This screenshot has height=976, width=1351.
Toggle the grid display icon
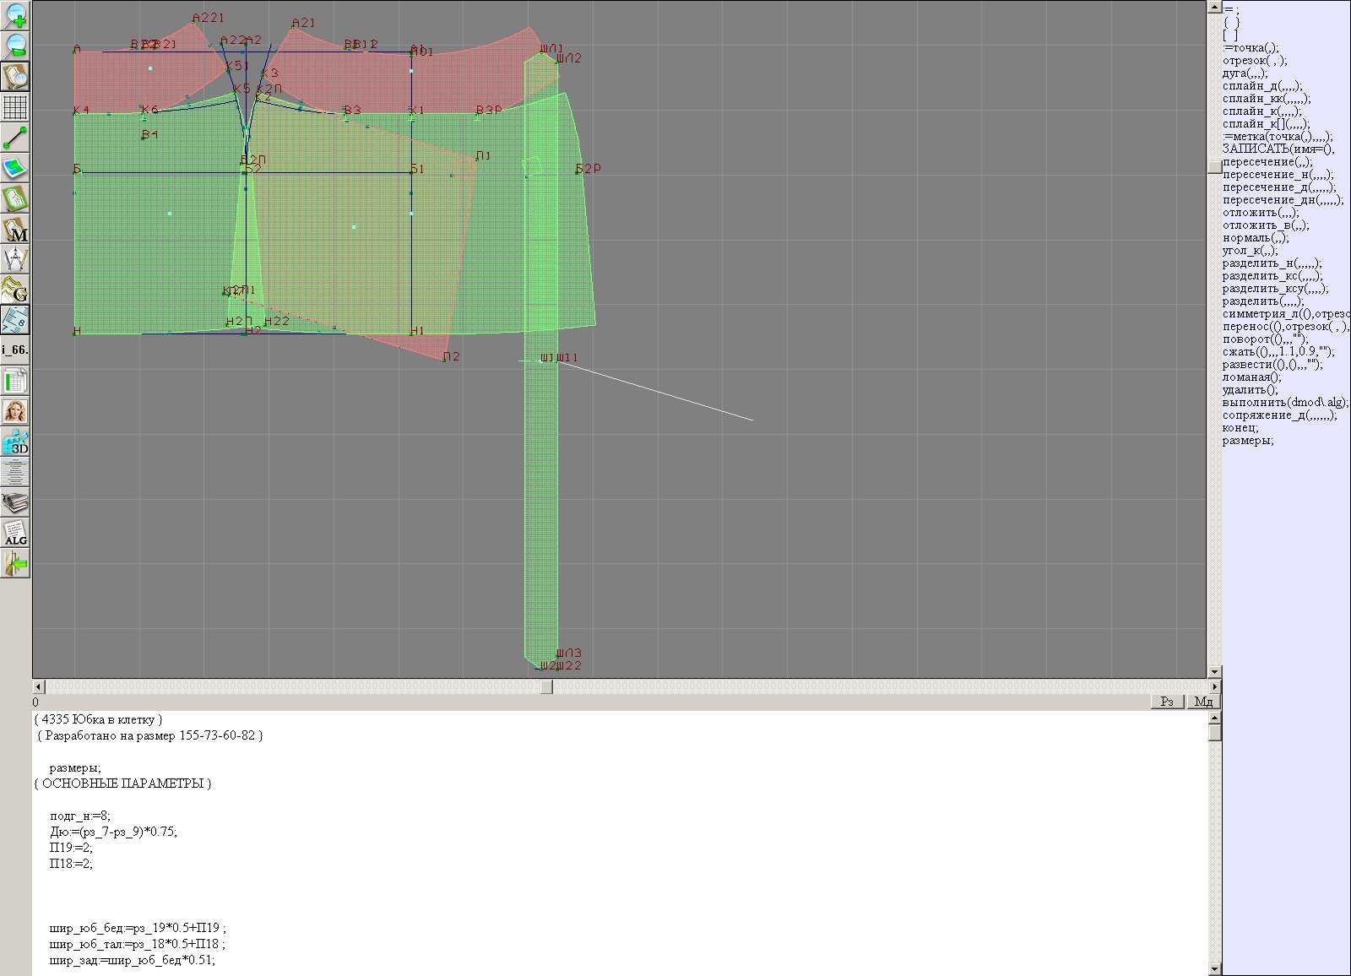pyautogui.click(x=15, y=107)
